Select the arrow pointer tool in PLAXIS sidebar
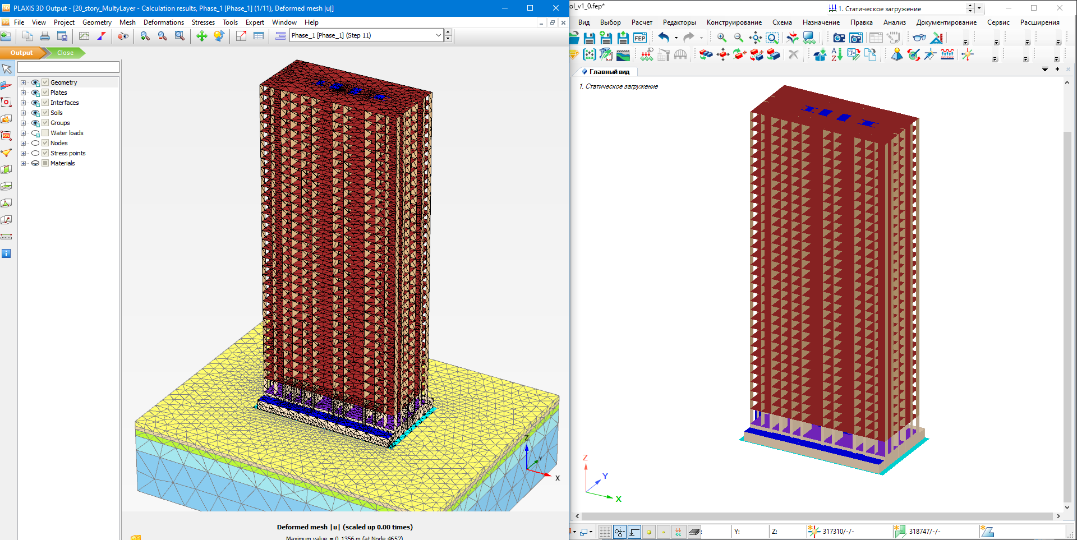This screenshot has height=540, width=1077. coord(7,69)
